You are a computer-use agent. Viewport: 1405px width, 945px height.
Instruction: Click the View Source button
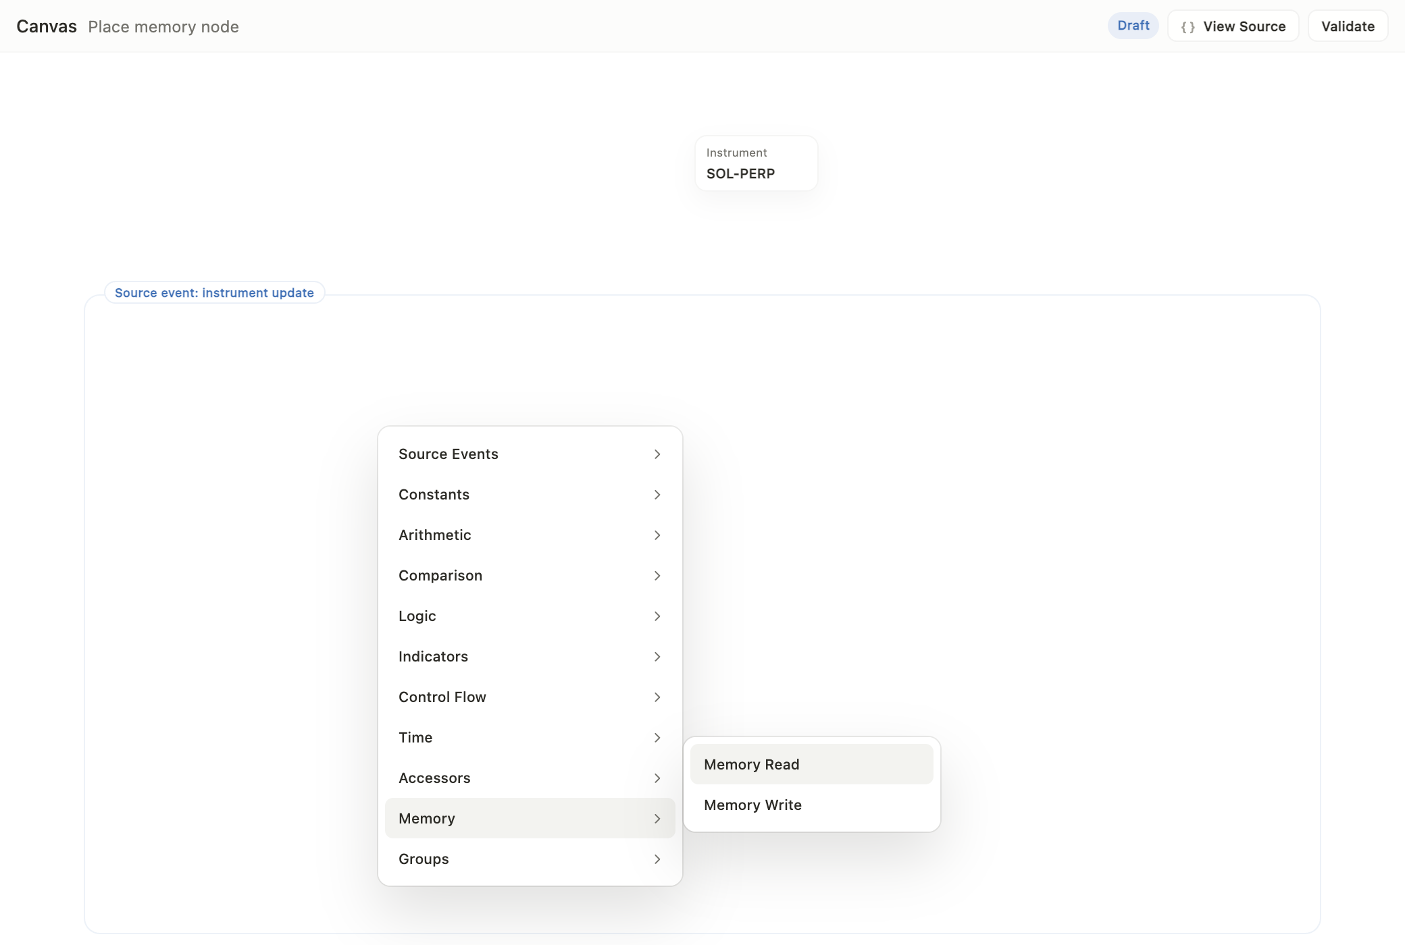(1233, 26)
